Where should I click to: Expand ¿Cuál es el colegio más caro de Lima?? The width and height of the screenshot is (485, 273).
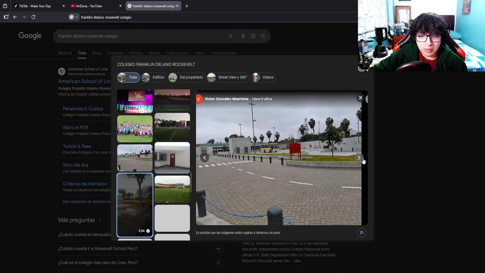(140, 262)
